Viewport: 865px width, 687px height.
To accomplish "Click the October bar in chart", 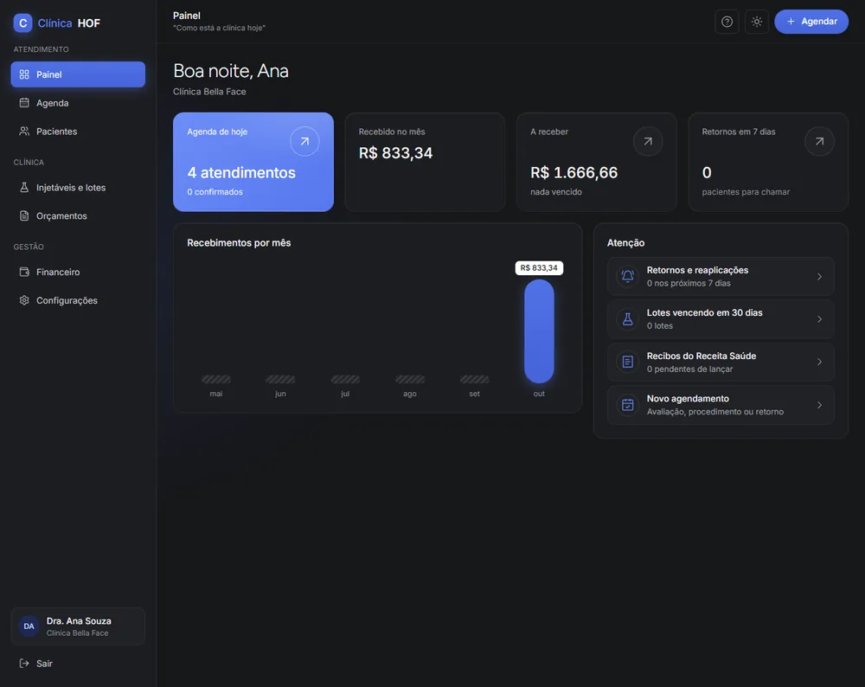I will pos(539,331).
